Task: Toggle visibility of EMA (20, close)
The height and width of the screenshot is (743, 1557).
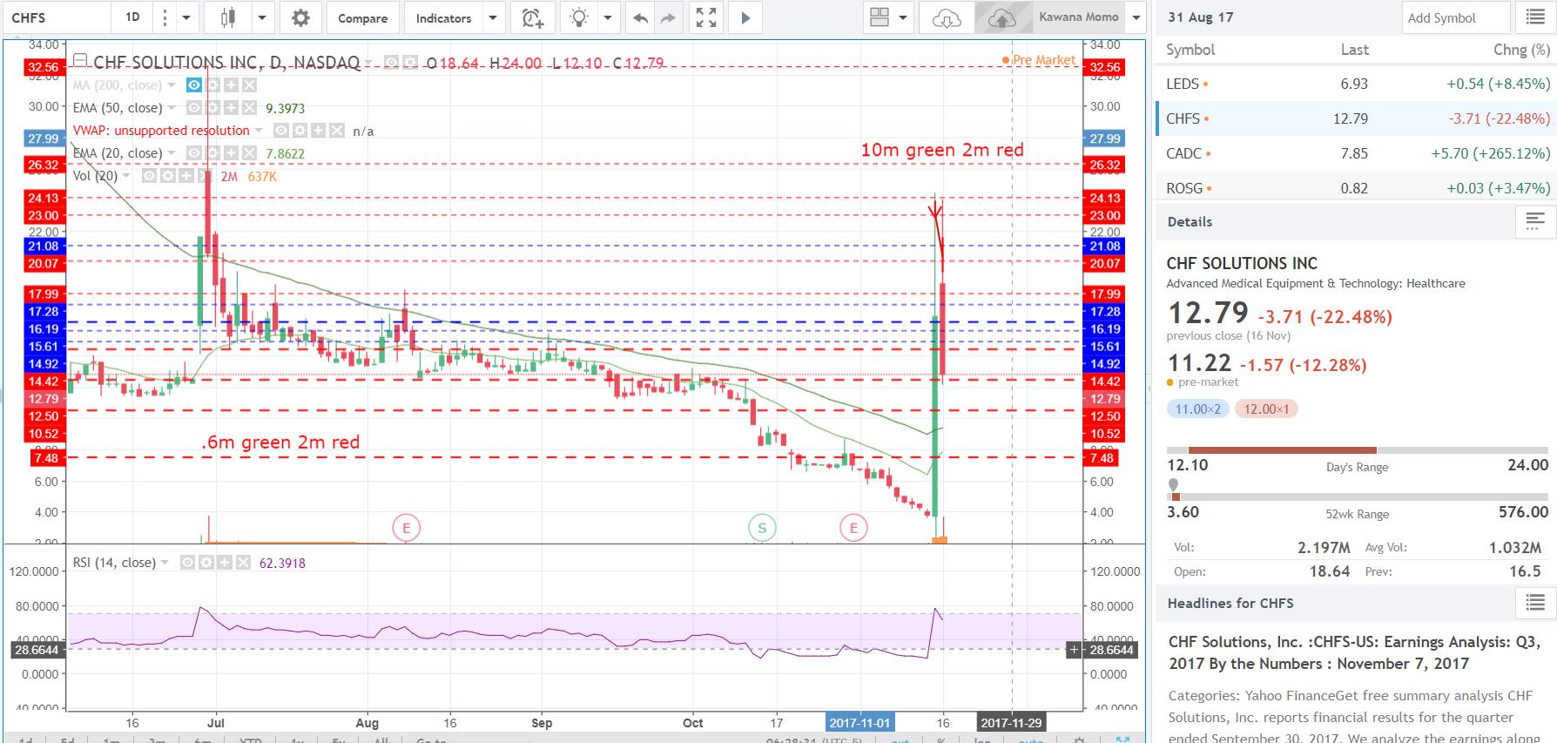Action: click(195, 153)
